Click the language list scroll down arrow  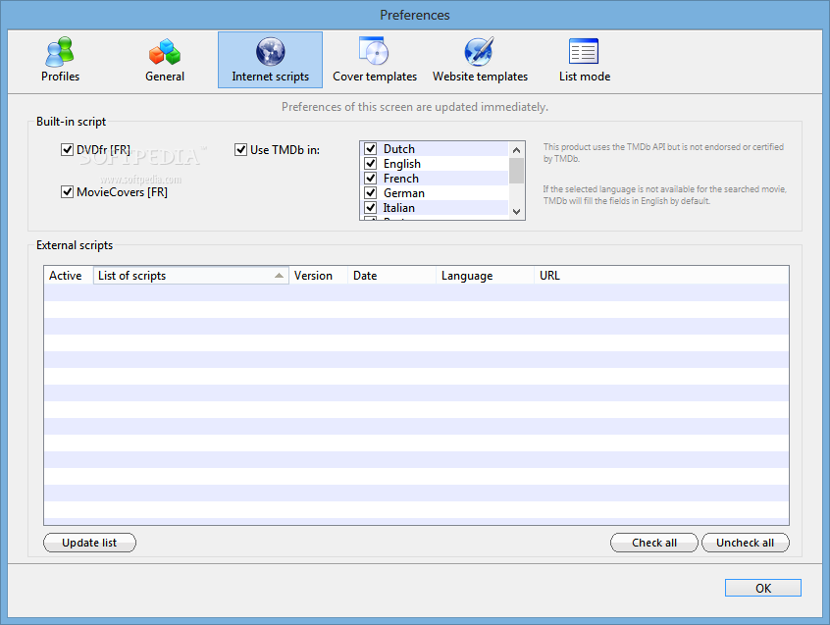click(x=517, y=212)
